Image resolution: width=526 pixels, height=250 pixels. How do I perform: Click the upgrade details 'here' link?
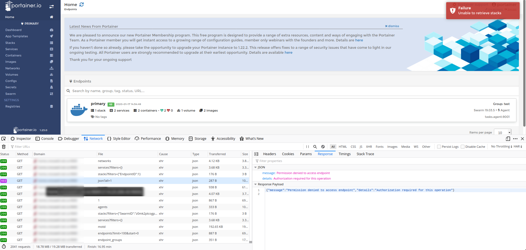click(288, 52)
